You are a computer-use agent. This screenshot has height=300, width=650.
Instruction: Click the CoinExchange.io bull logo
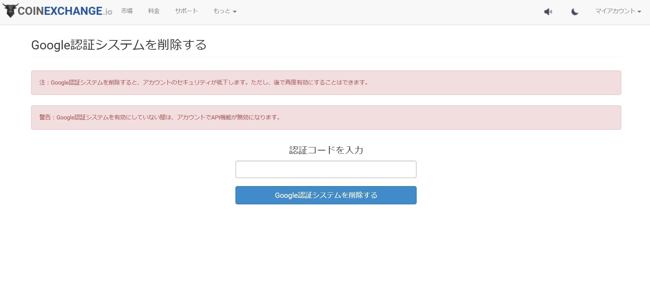coord(57,11)
